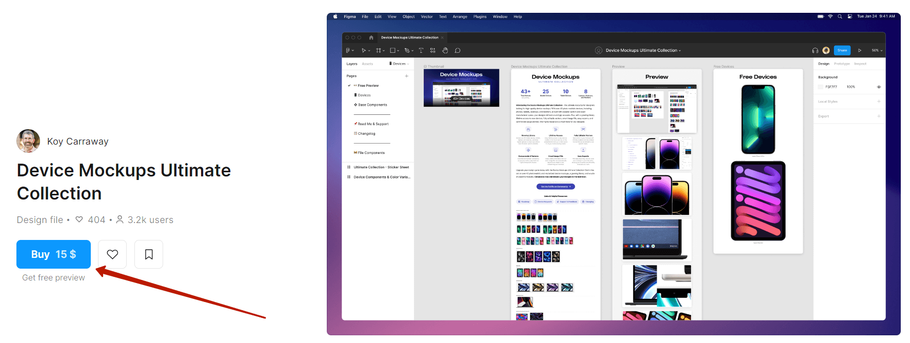Click the Resources components icon

click(x=433, y=50)
